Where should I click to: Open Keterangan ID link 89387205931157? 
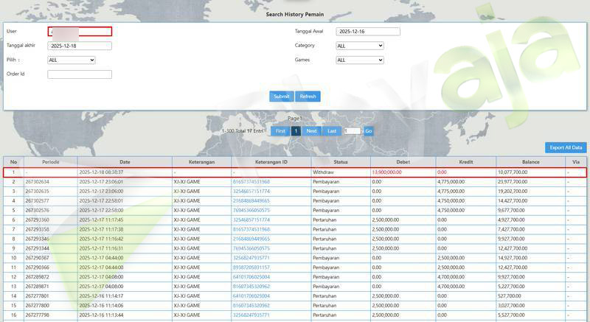(251, 267)
